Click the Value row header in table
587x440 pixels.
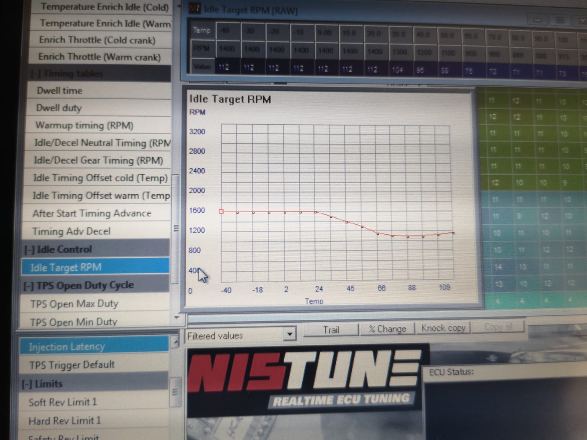point(202,67)
